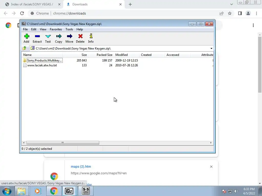Open the Tools menu
This screenshot has width=262, height=196.
click(69, 29)
